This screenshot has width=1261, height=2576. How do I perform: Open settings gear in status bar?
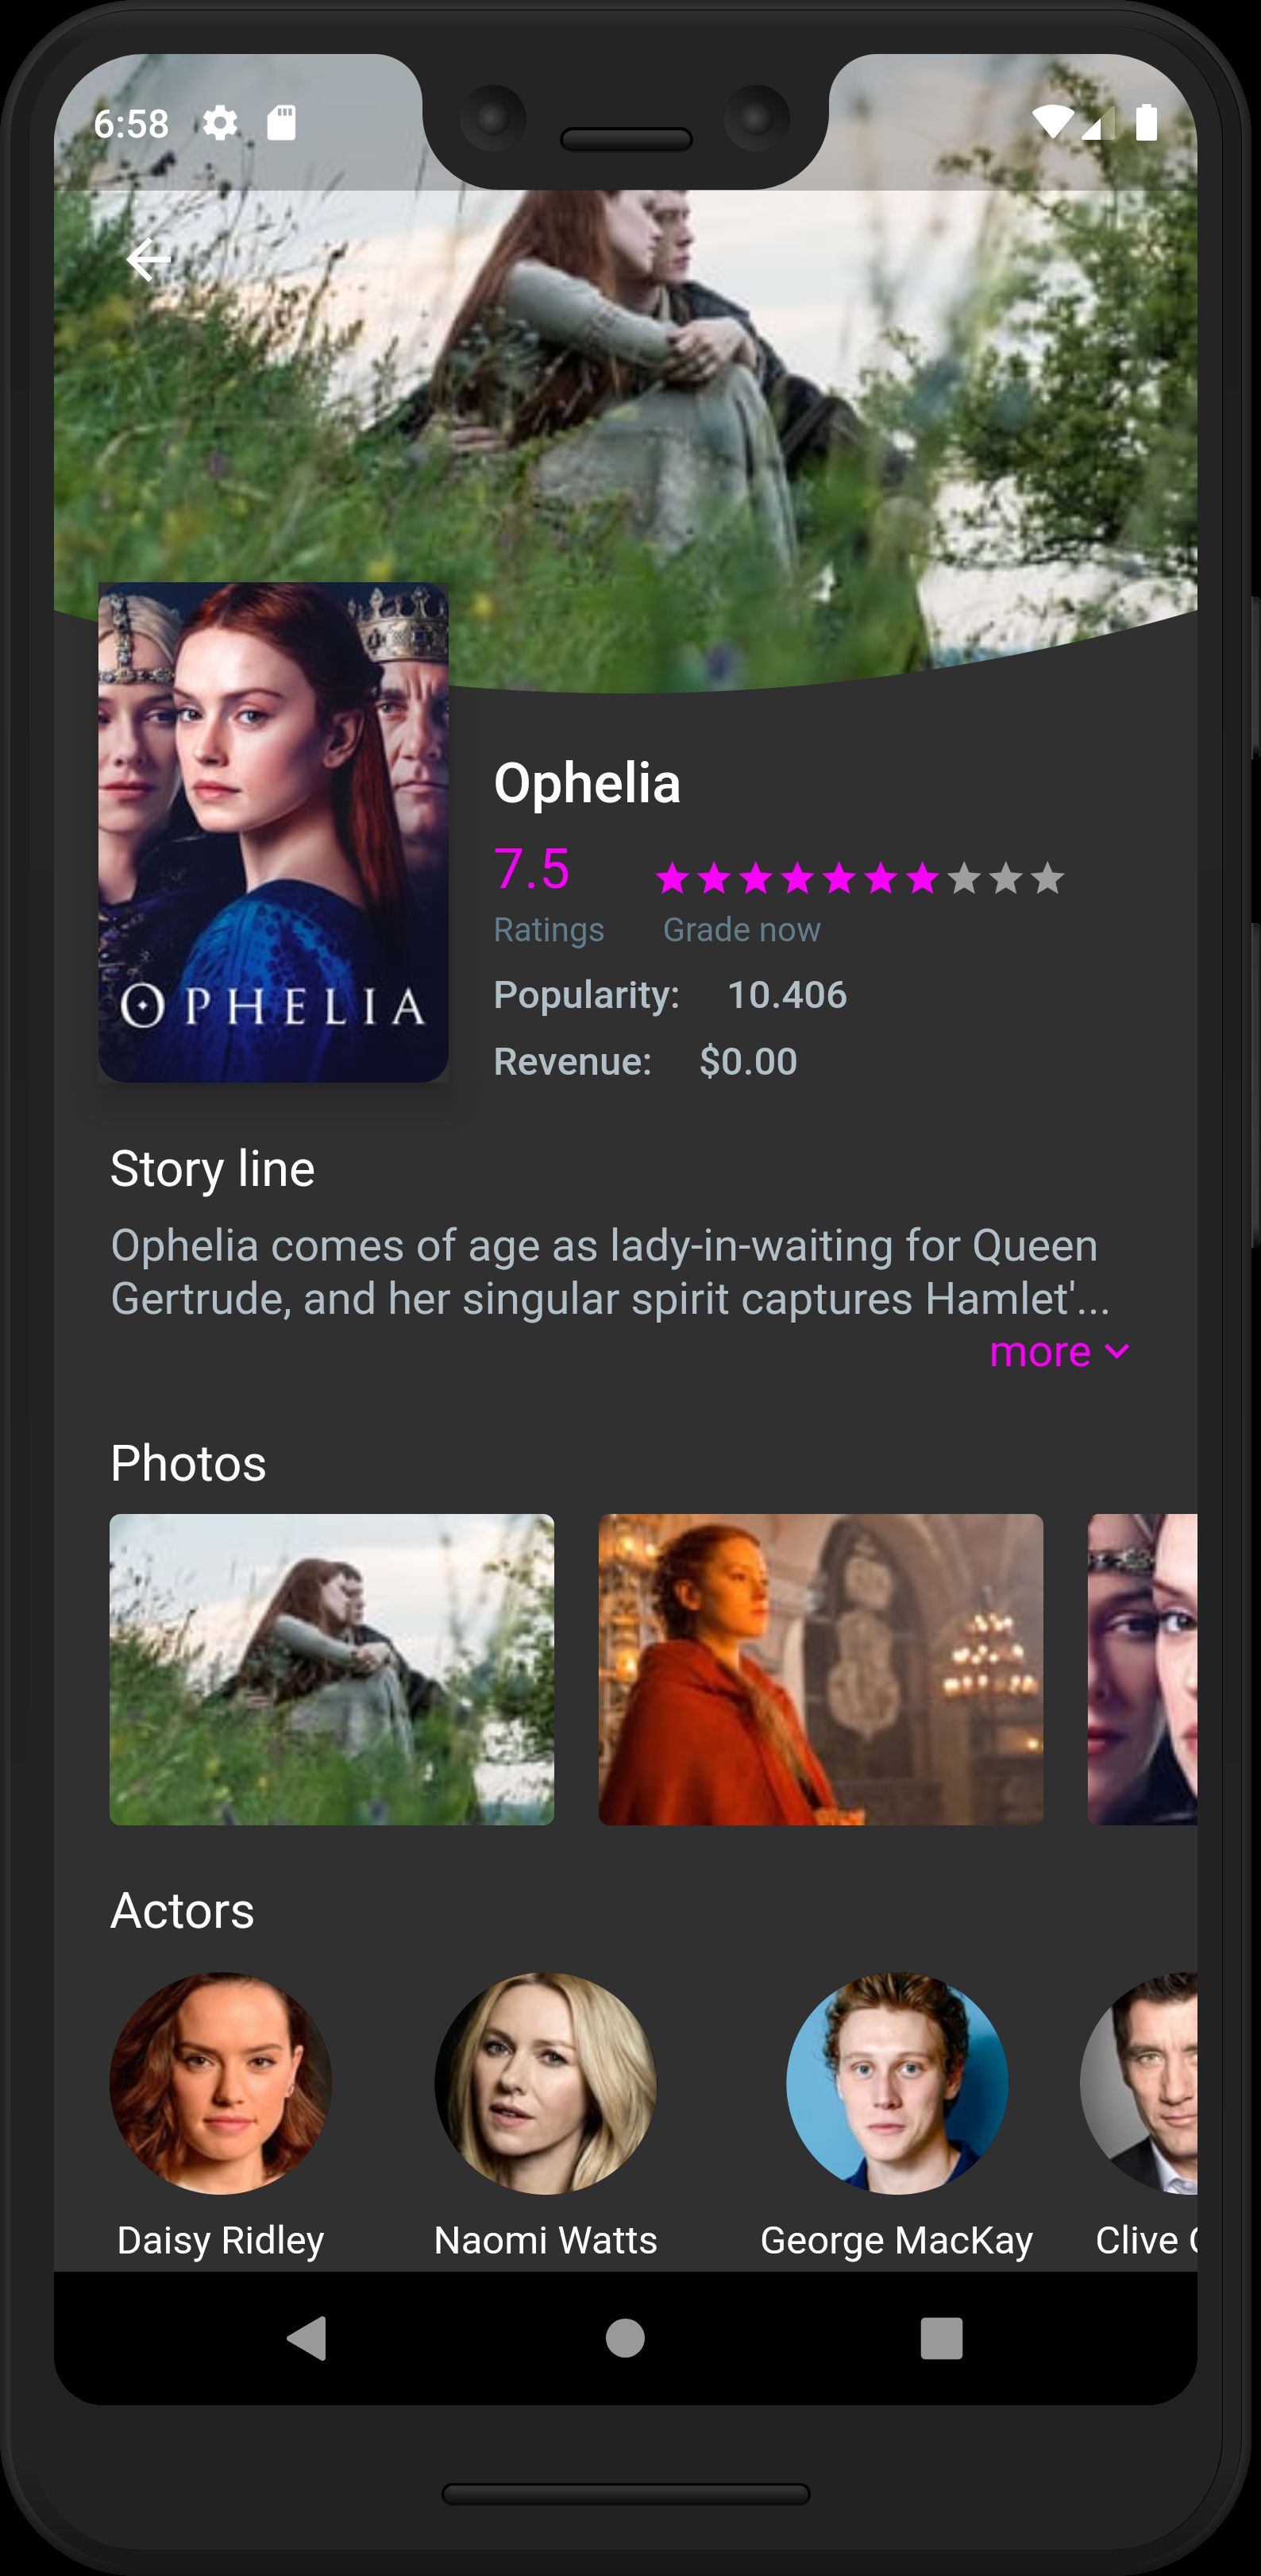coord(220,123)
